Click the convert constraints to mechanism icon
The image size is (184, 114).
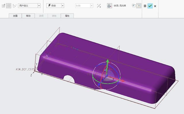coord(15,6)
